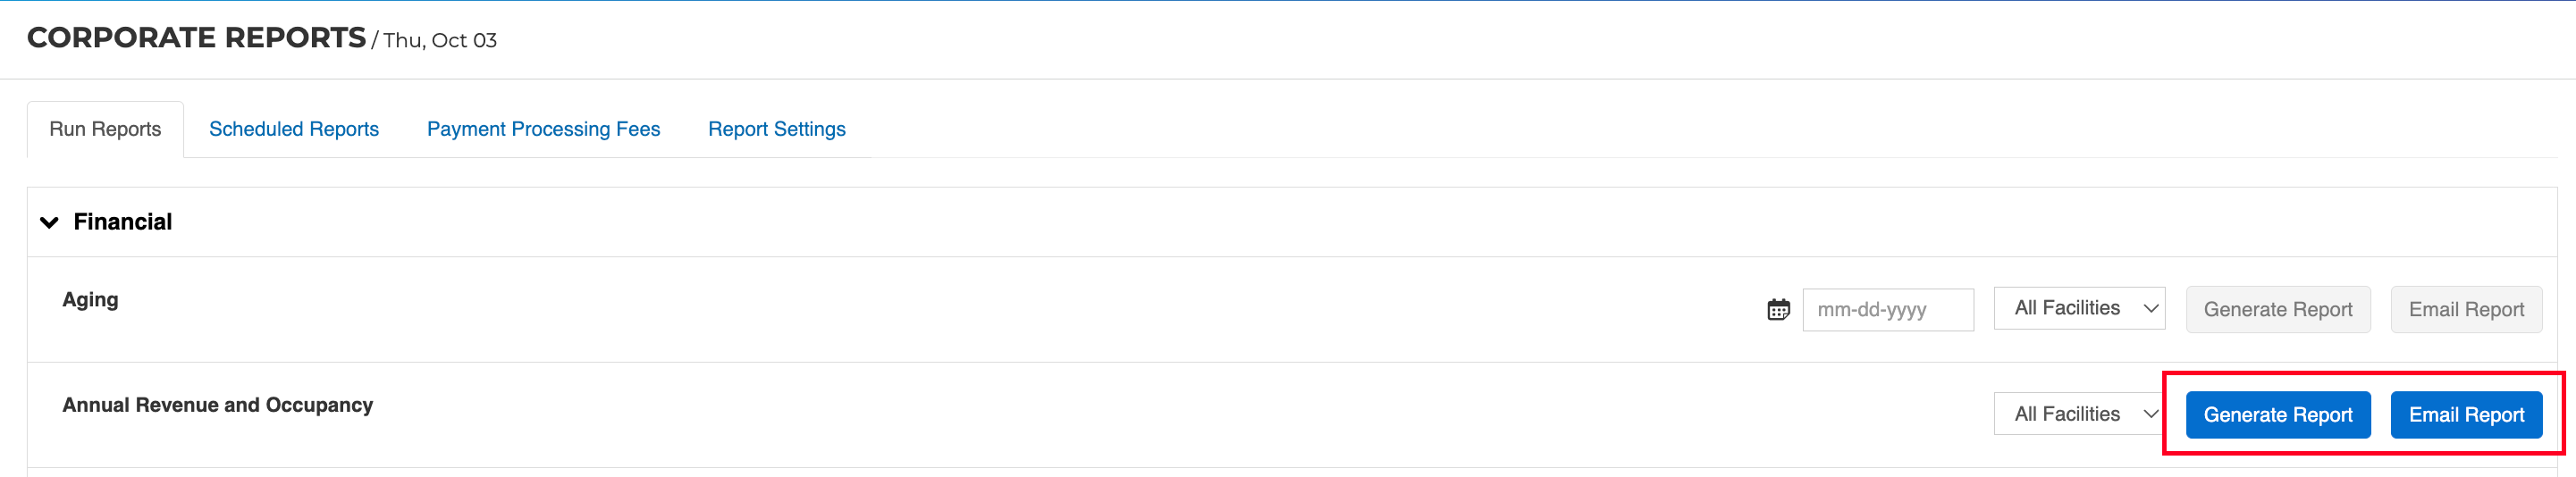
Task: Click the greyed Aging Generate Report button
Action: pyautogui.click(x=2278, y=310)
